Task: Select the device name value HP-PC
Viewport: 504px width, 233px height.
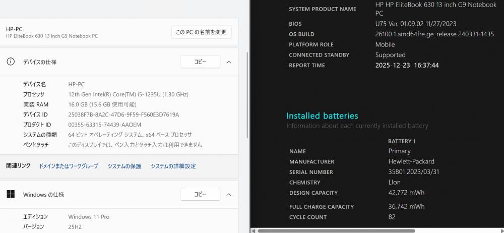Action: 76,84
